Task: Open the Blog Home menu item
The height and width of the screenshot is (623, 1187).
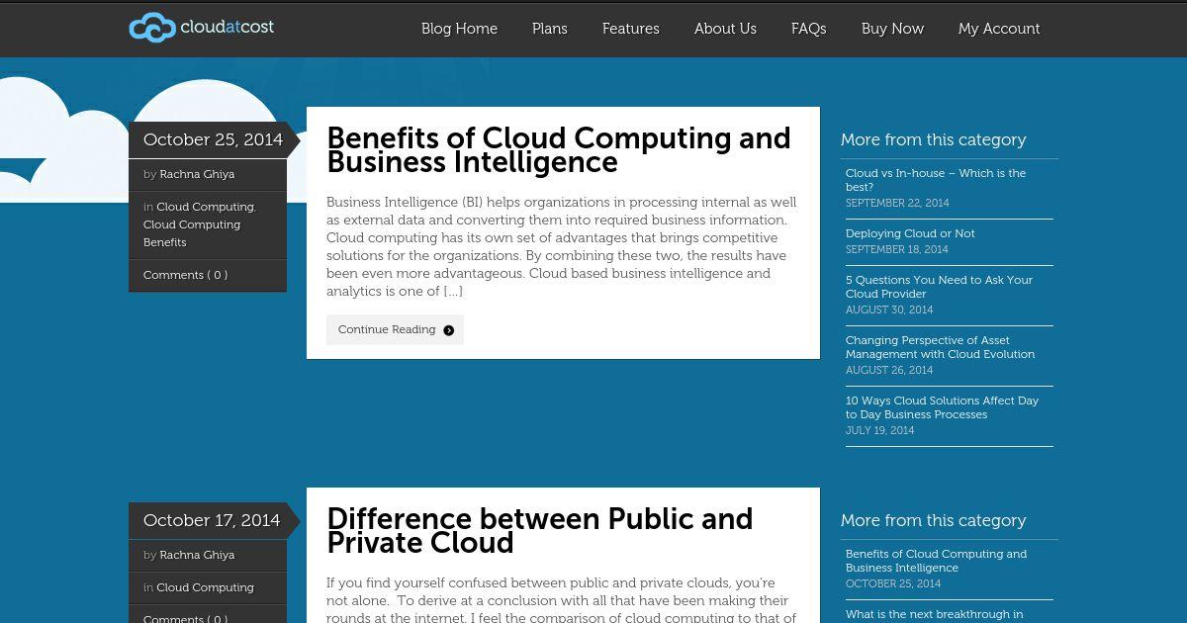Action: tap(459, 29)
